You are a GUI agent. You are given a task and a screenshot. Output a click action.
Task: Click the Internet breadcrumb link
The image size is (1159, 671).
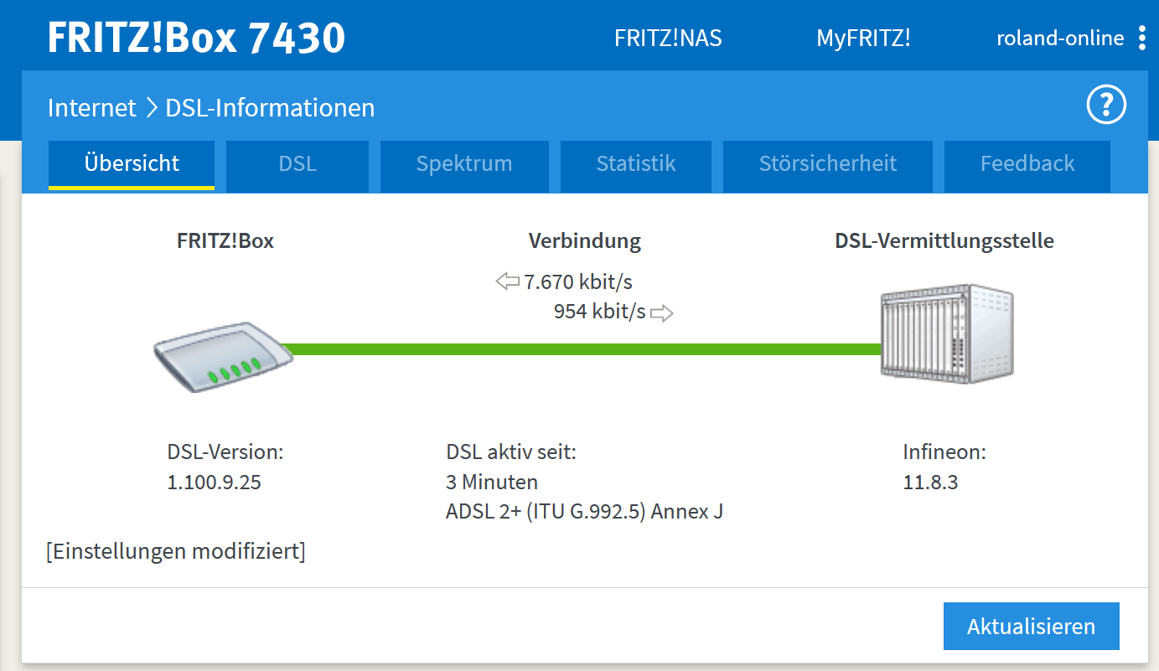click(91, 108)
